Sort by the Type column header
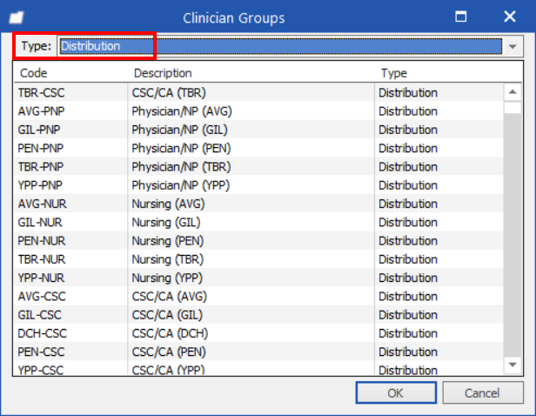Viewport: 536px width, 416px height. [x=394, y=73]
